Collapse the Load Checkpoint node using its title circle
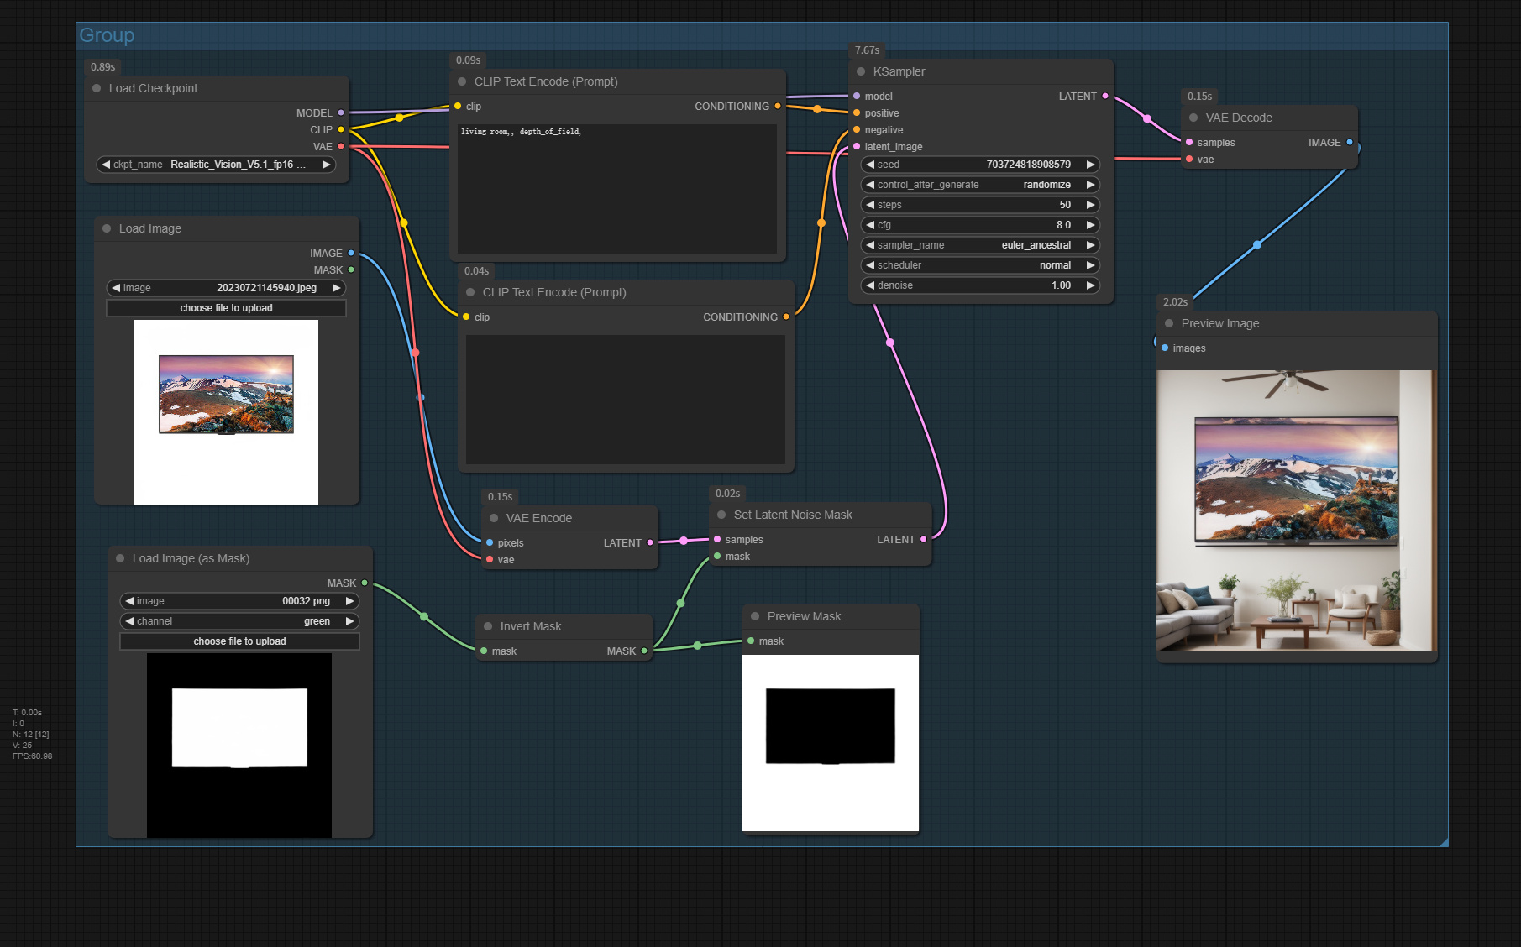The width and height of the screenshot is (1521, 947). pos(95,87)
